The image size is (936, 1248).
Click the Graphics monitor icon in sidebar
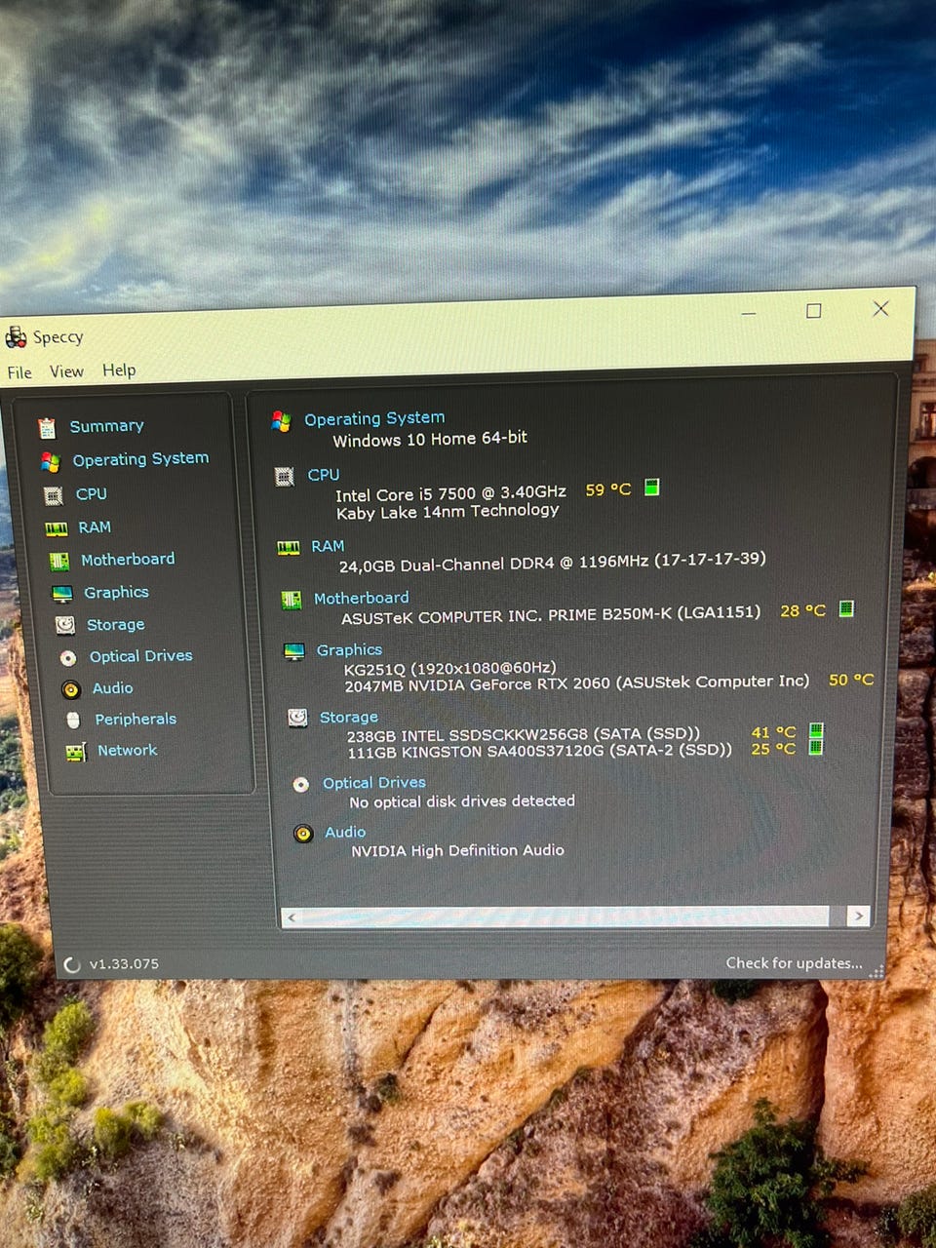point(62,594)
